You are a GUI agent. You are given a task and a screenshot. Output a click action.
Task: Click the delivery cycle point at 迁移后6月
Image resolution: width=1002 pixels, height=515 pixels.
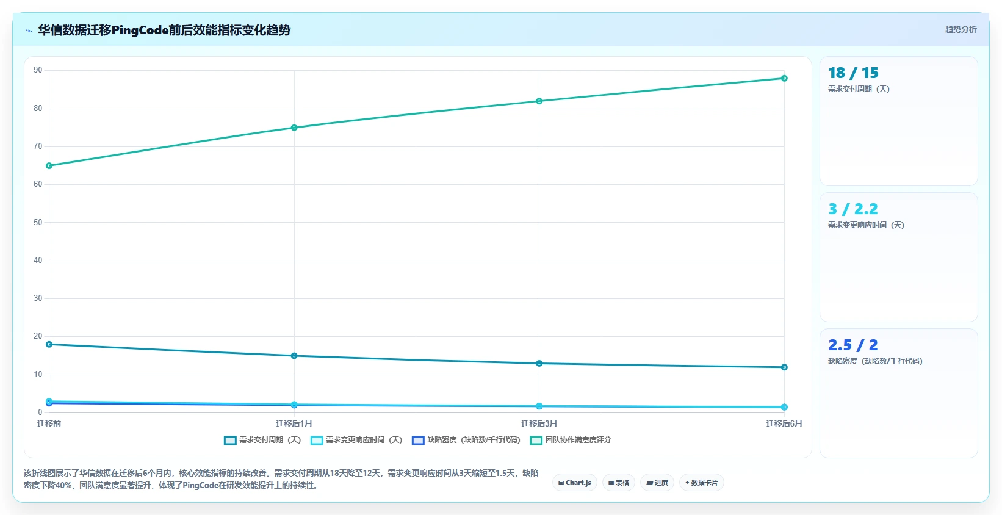(784, 367)
